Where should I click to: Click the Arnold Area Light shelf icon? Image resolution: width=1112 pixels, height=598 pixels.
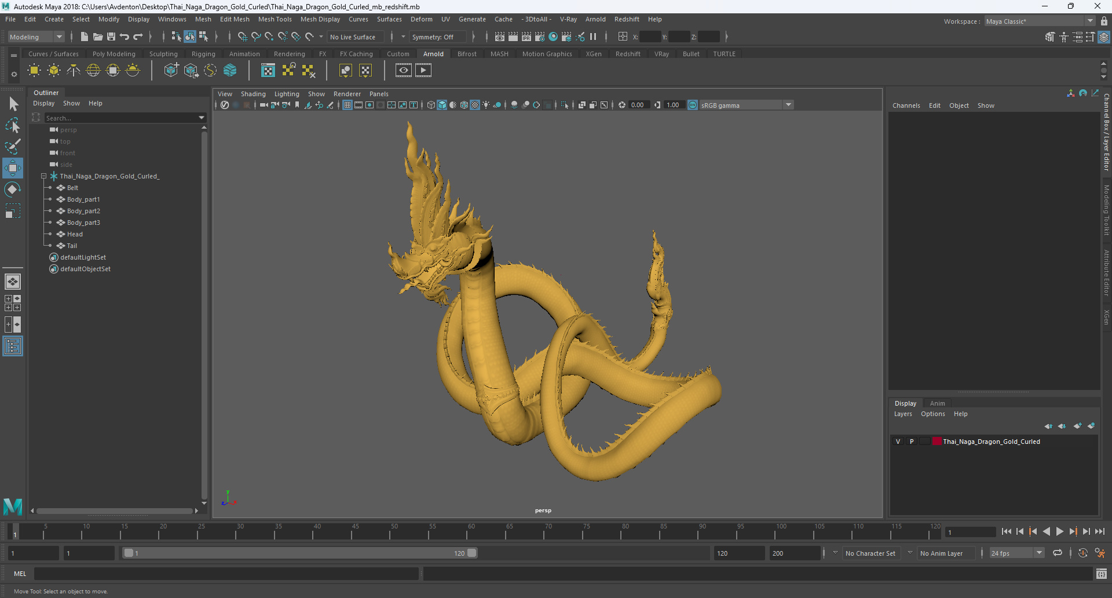click(34, 71)
